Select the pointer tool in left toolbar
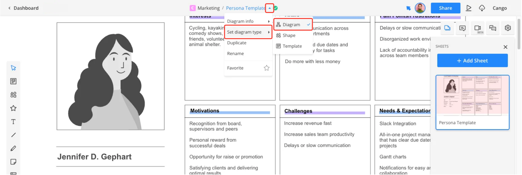 (x=13, y=68)
